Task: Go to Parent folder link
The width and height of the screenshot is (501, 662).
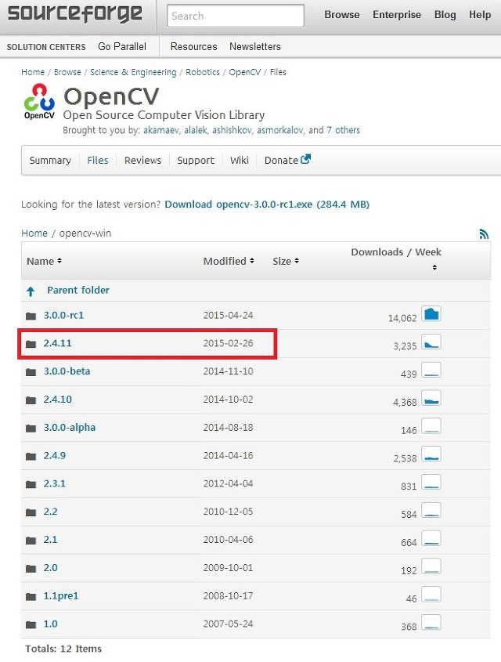Action: (78, 290)
